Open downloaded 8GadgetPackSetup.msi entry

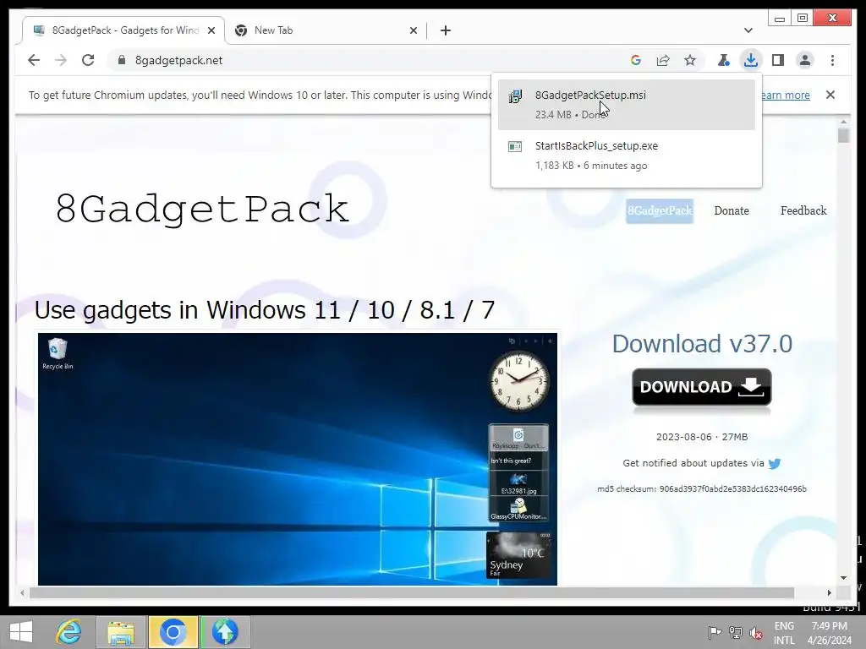pyautogui.click(x=627, y=104)
